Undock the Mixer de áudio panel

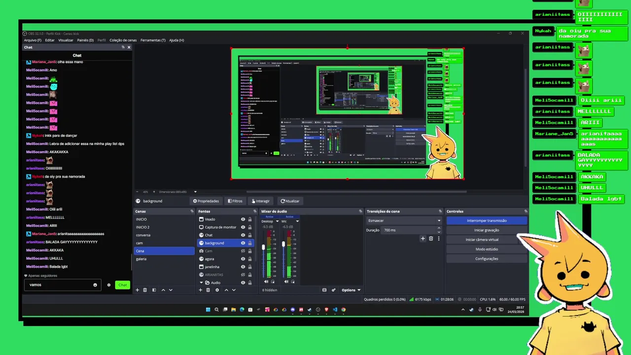click(360, 212)
